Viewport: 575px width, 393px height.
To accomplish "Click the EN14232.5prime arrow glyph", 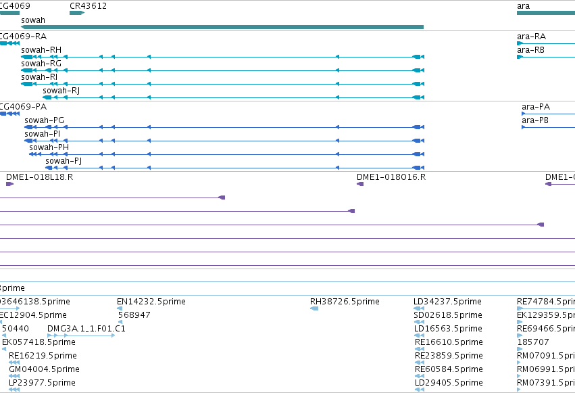I will [120, 308].
